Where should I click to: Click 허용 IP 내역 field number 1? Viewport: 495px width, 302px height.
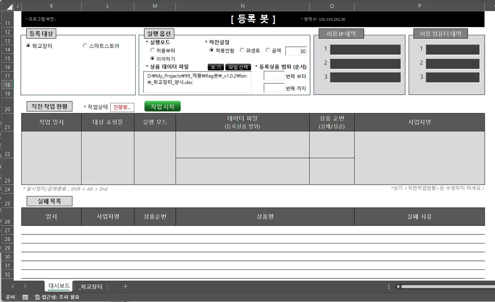365,50
